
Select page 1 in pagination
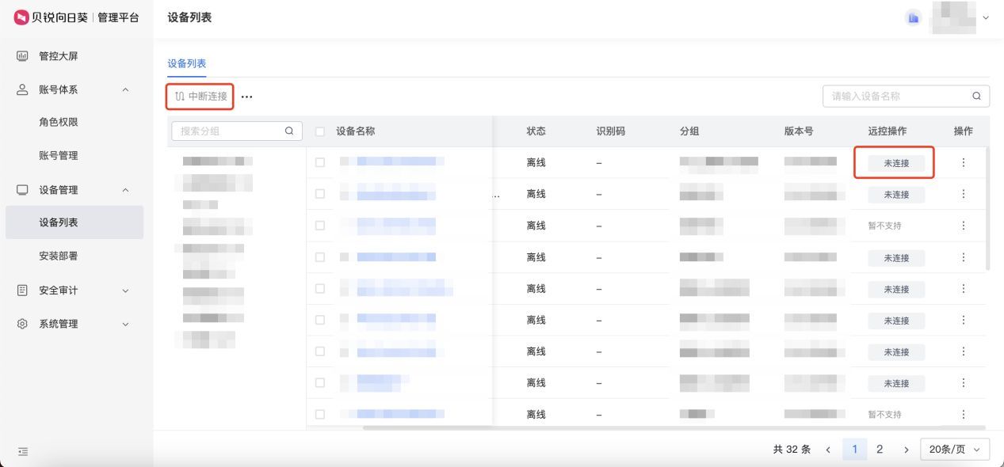pos(854,449)
